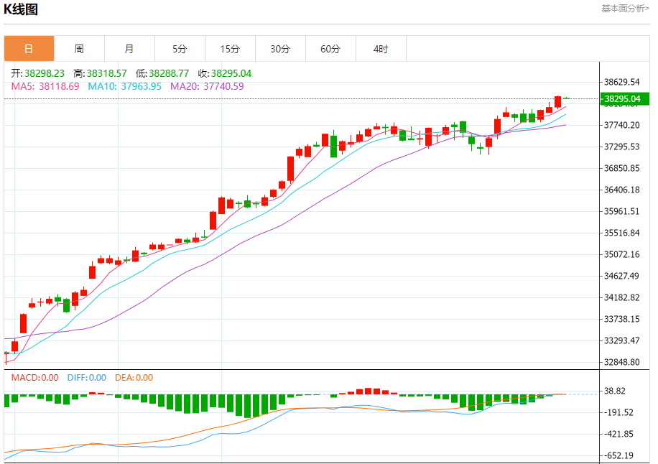Click the 高:38318.57 high price
Viewport: 658px width, 464px height.
[x=100, y=73]
